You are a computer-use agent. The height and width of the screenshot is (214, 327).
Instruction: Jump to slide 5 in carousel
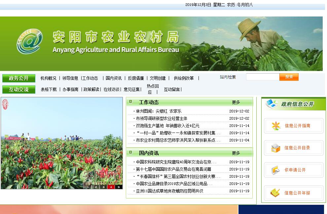[x=119, y=187]
